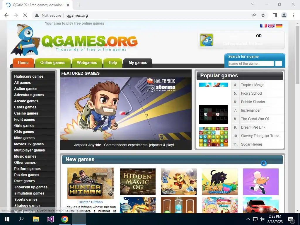
Task: Open the Hidden Magic OG thumbnail
Action: (x=138, y=182)
